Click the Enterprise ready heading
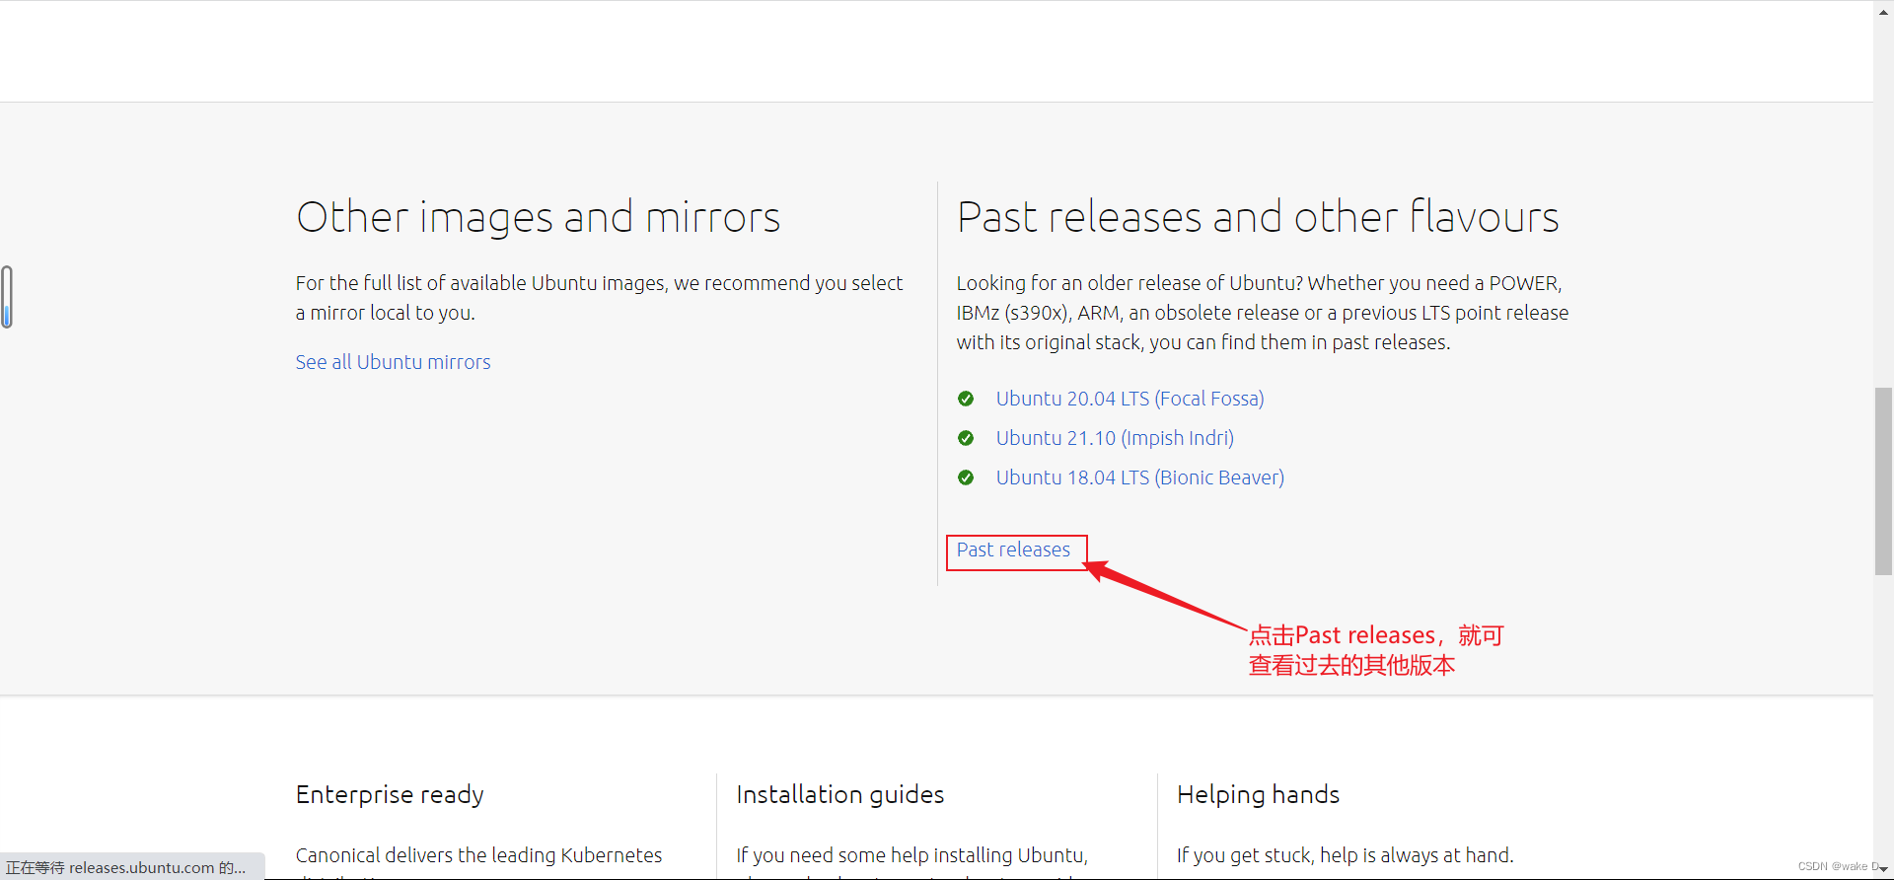The height and width of the screenshot is (880, 1894). tap(390, 795)
